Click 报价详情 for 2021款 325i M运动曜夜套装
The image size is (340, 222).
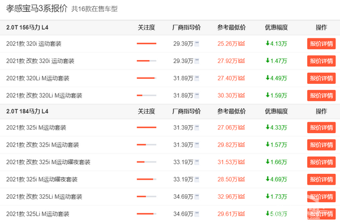click(x=321, y=180)
